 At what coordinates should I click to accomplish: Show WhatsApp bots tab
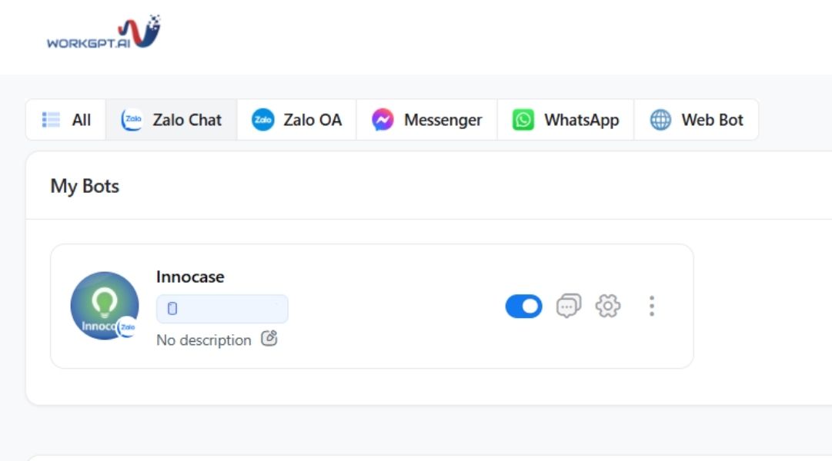tap(566, 120)
